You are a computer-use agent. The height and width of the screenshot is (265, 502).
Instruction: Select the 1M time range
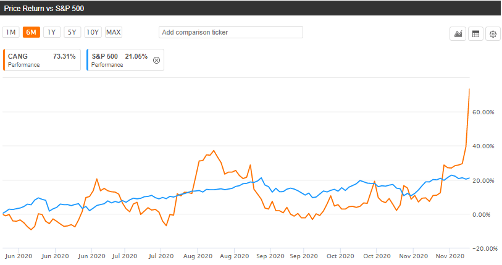11,32
